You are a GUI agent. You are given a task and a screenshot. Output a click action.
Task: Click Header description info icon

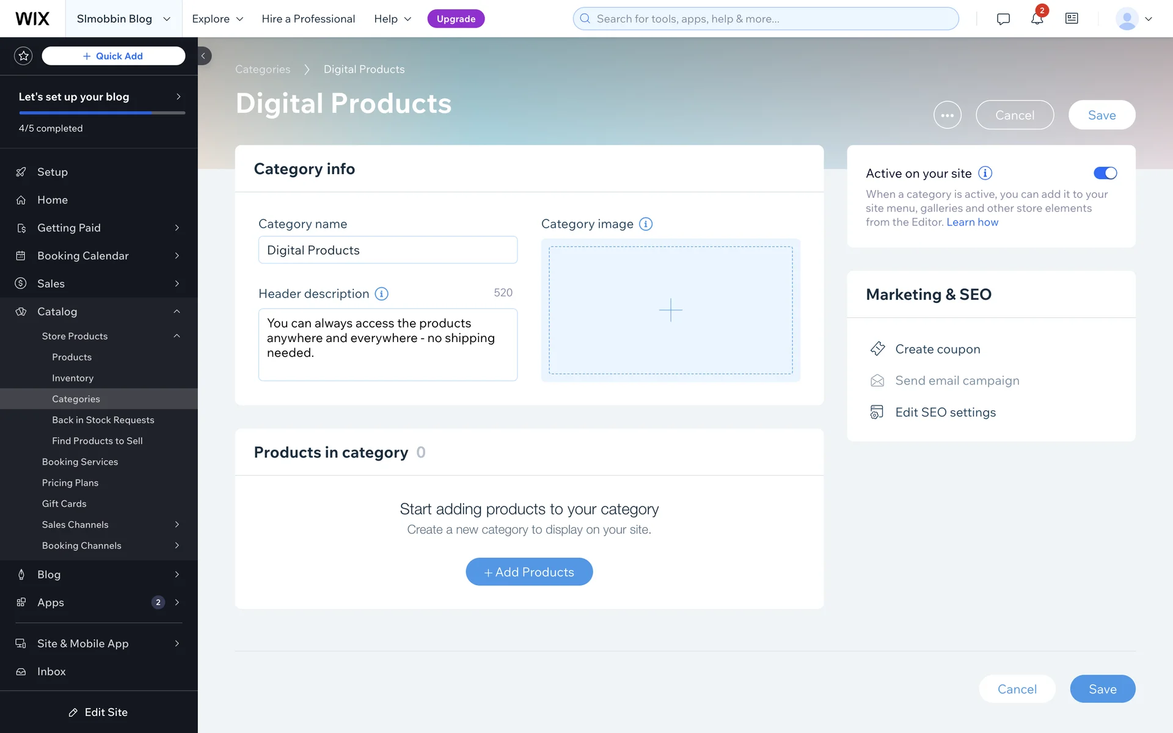381,294
